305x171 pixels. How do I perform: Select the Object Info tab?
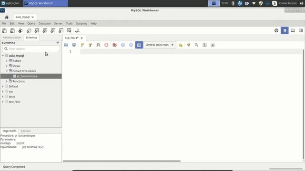pyautogui.click(x=10, y=131)
